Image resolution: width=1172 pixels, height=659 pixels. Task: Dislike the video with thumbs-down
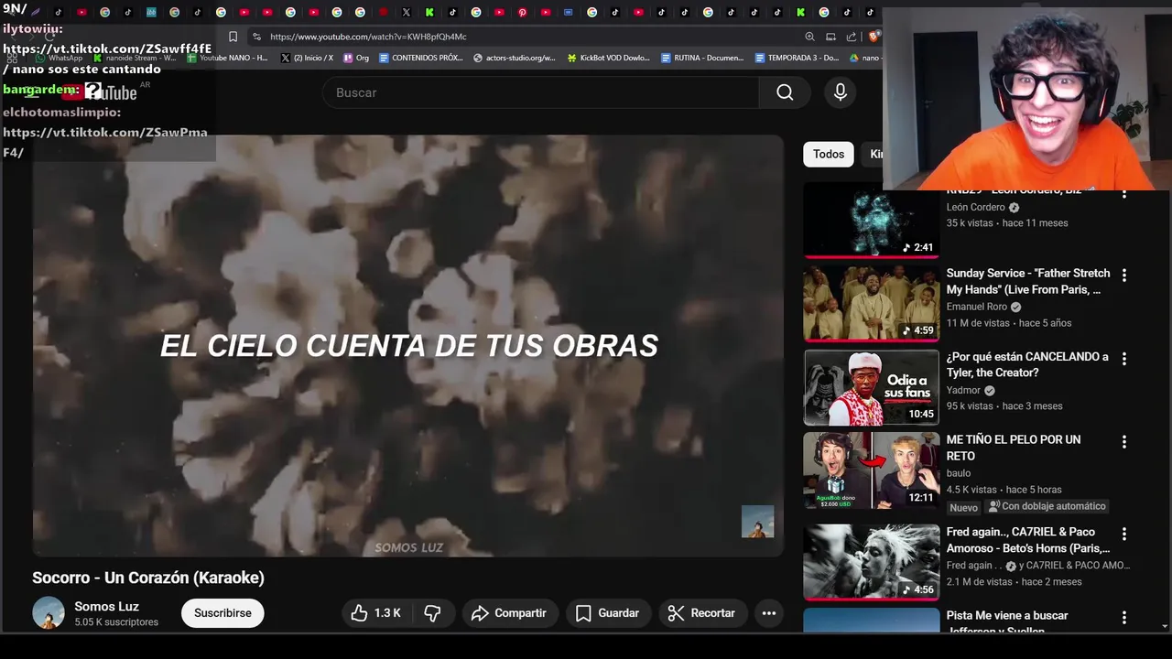(x=432, y=613)
